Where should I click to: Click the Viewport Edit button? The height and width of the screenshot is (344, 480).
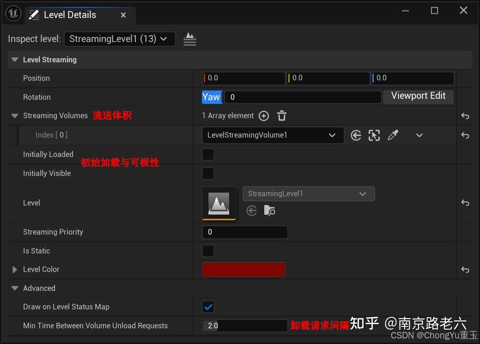tap(418, 97)
